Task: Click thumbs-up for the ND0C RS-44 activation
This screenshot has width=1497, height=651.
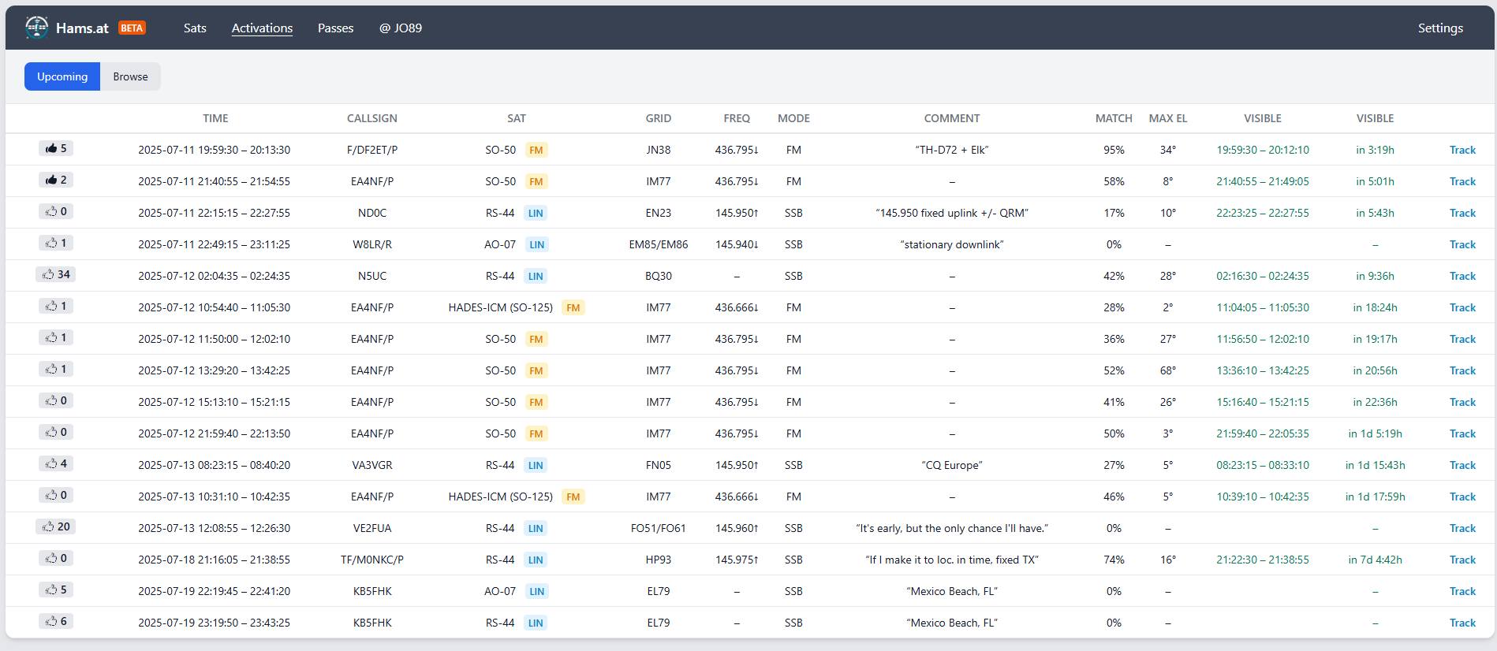Action: (56, 212)
